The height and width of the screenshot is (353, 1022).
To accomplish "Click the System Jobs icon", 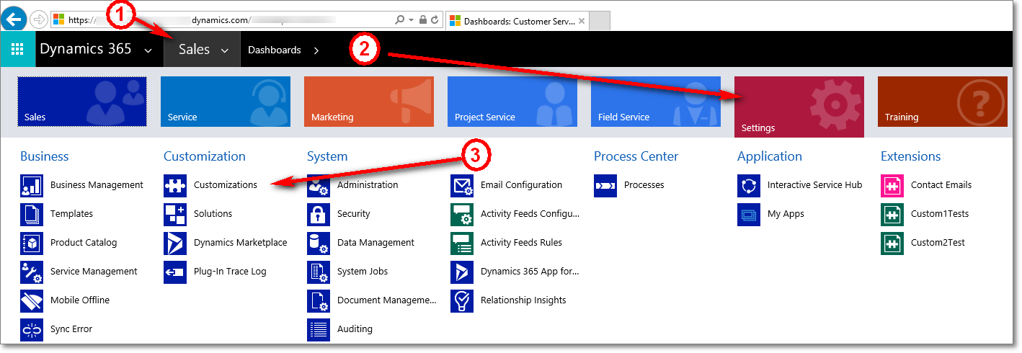I will click(319, 272).
